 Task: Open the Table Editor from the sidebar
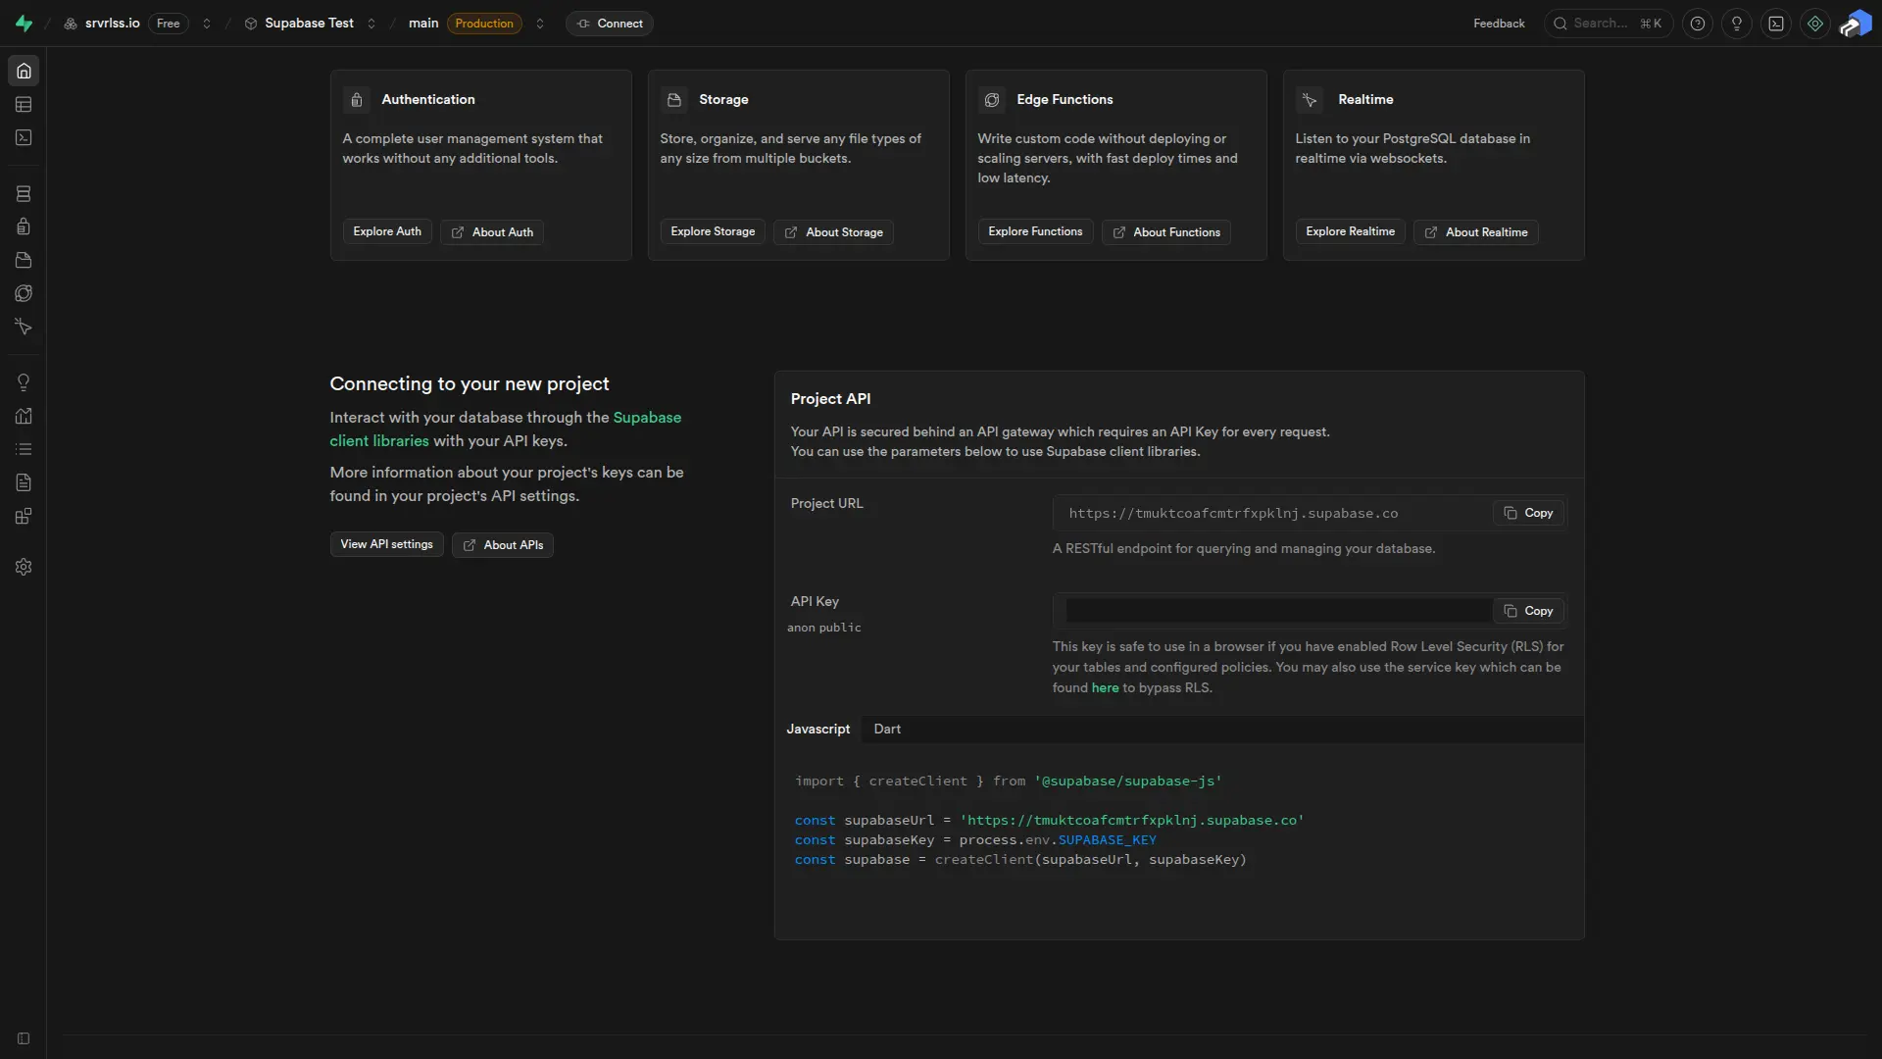(x=24, y=104)
